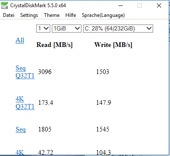
Task: Open the Datei menu
Action: (9, 15)
